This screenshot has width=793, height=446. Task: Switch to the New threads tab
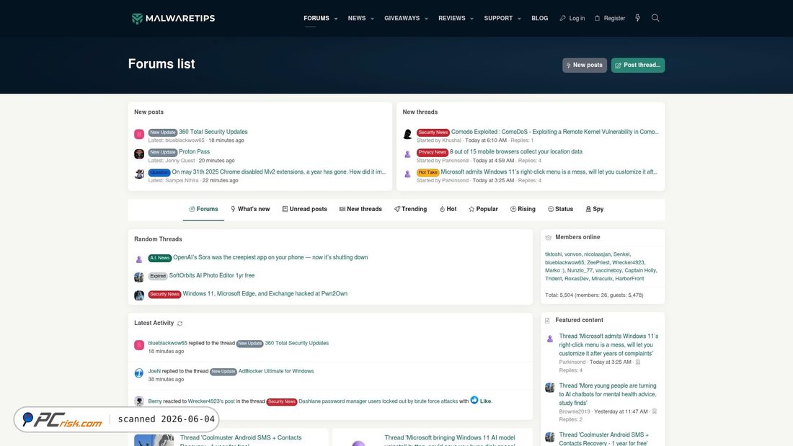[x=360, y=210]
